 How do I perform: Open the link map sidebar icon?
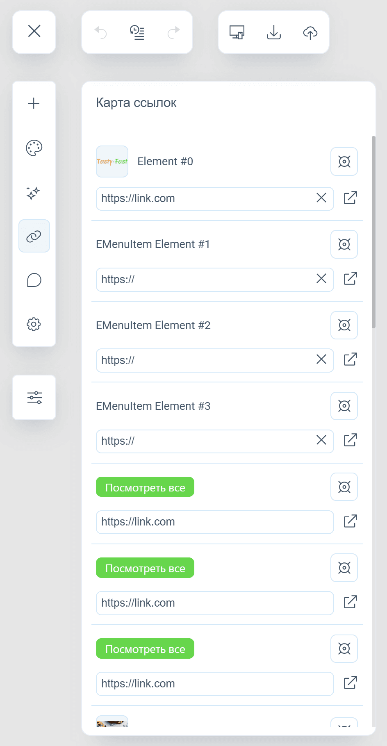point(34,236)
